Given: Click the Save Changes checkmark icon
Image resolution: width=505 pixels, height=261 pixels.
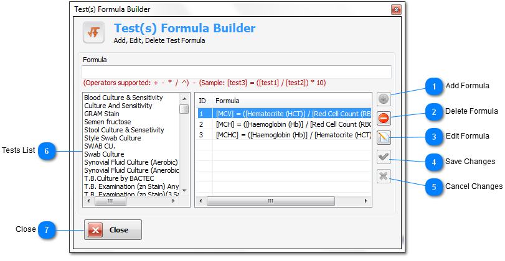Looking at the screenshot, I should 384,157.
